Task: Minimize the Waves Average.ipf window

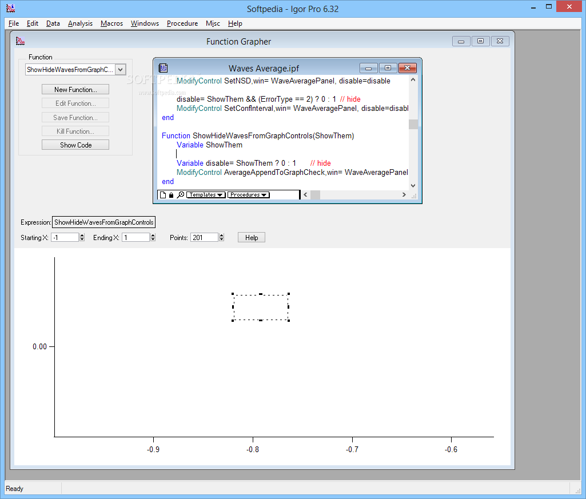Action: point(369,68)
